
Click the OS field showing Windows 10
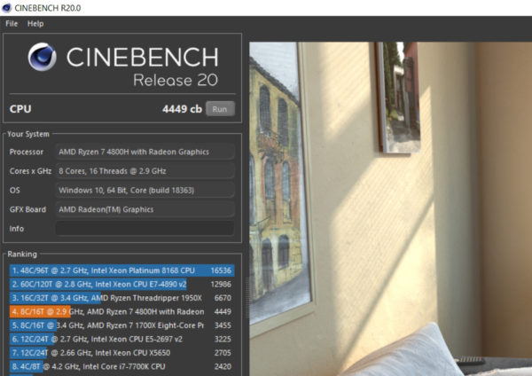click(x=145, y=191)
